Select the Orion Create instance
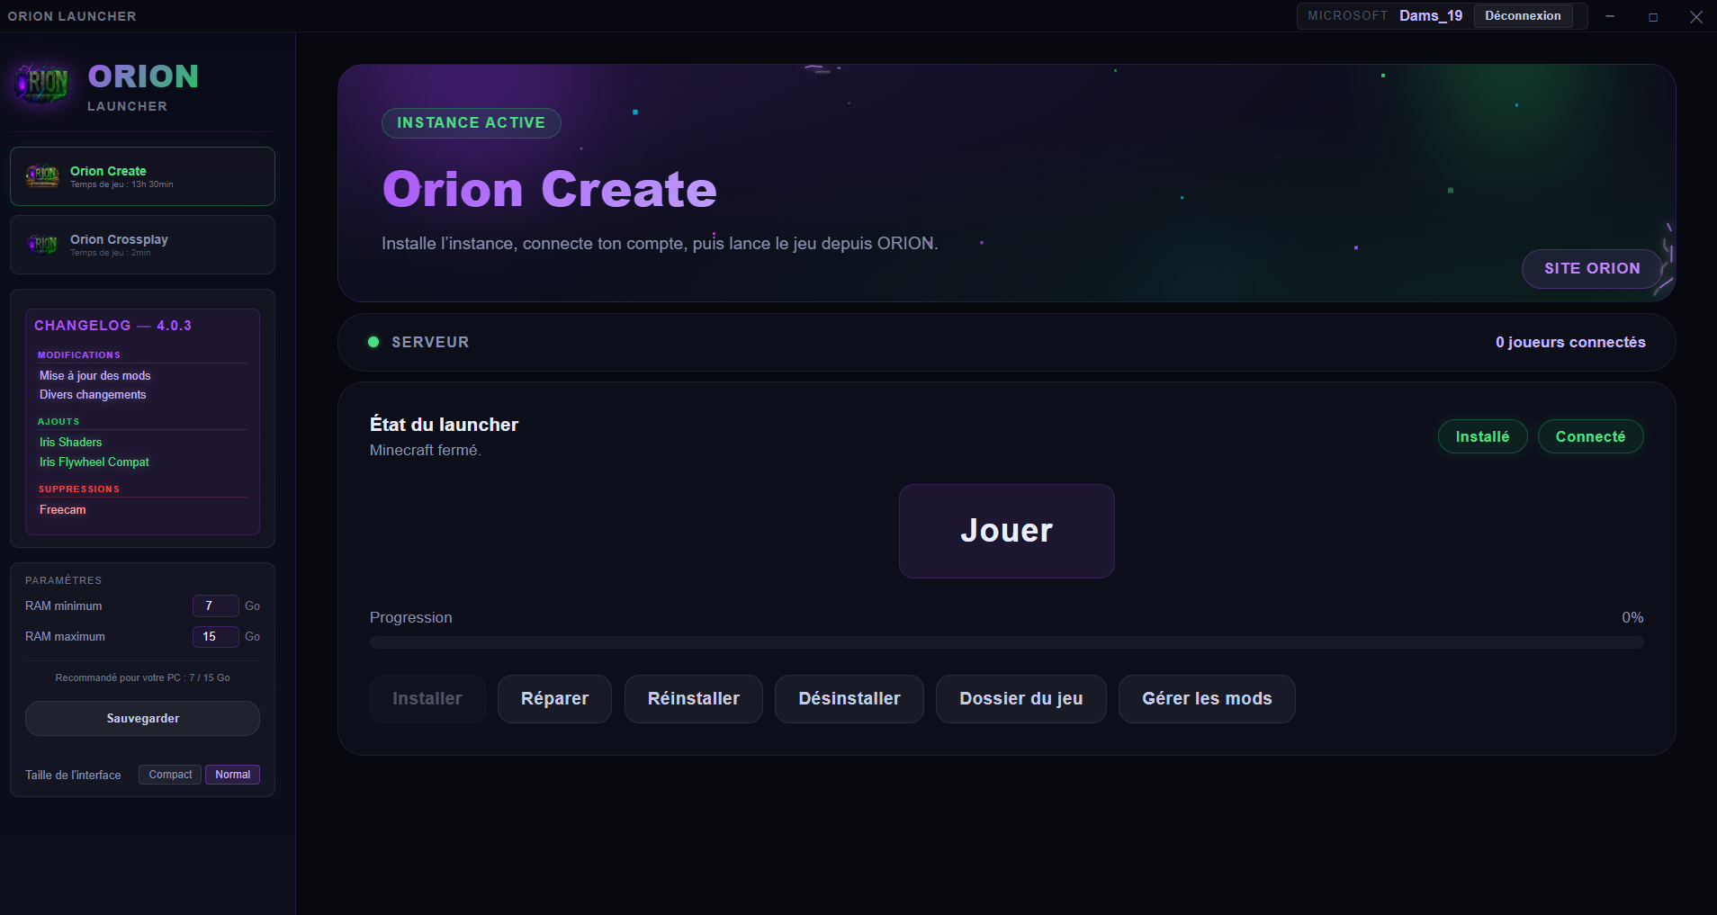Screen dimensions: 1717x915 tap(142, 176)
